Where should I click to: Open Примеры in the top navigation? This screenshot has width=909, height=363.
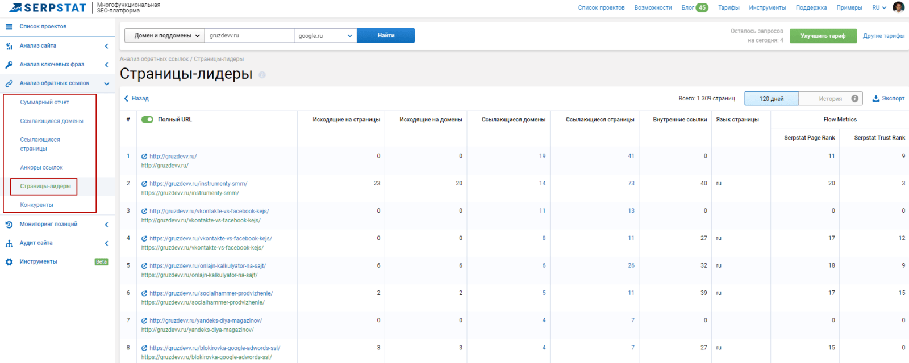849,7
